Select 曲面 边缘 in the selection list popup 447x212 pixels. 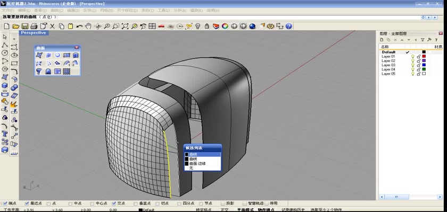[197, 163]
